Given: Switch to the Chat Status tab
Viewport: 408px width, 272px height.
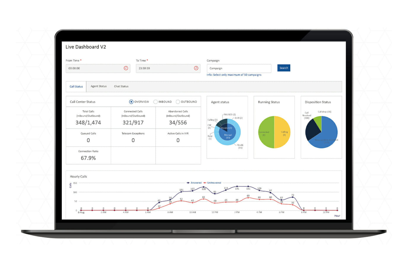Looking at the screenshot, I should pos(121,86).
